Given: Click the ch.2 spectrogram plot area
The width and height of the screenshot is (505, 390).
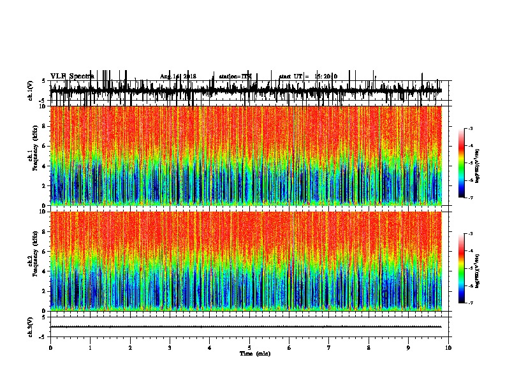Looking at the screenshot, I should (x=246, y=261).
